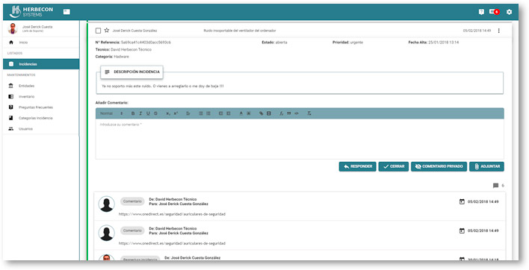Click the Comentario Privado button

[x=439, y=166]
